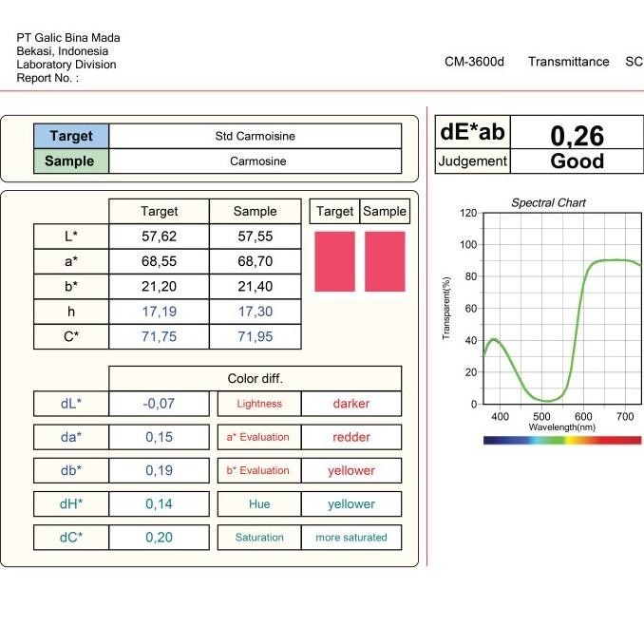
Task: Click the Sample color swatch
Action: (385, 261)
